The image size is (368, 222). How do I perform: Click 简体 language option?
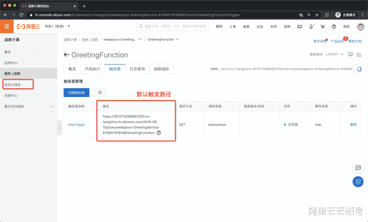[x=347, y=27]
